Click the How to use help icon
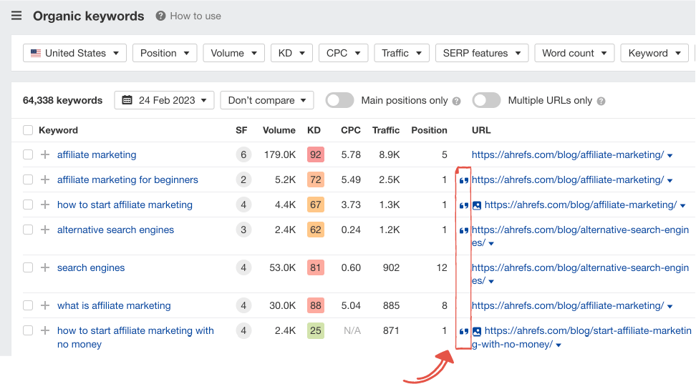Image resolution: width=696 pixels, height=384 pixels. pyautogui.click(x=160, y=16)
